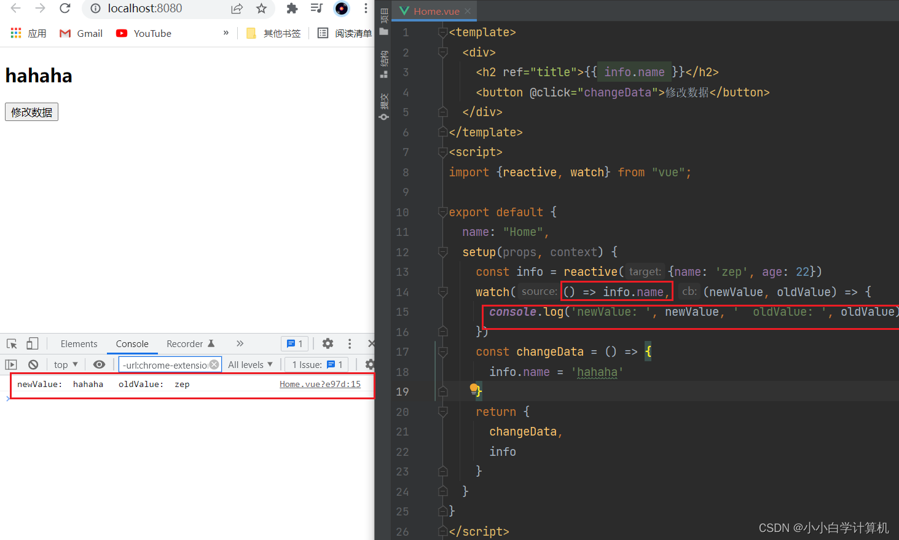Viewport: 899px width, 540px height.
Task: Collapse the setup function at line 12
Action: point(442,252)
